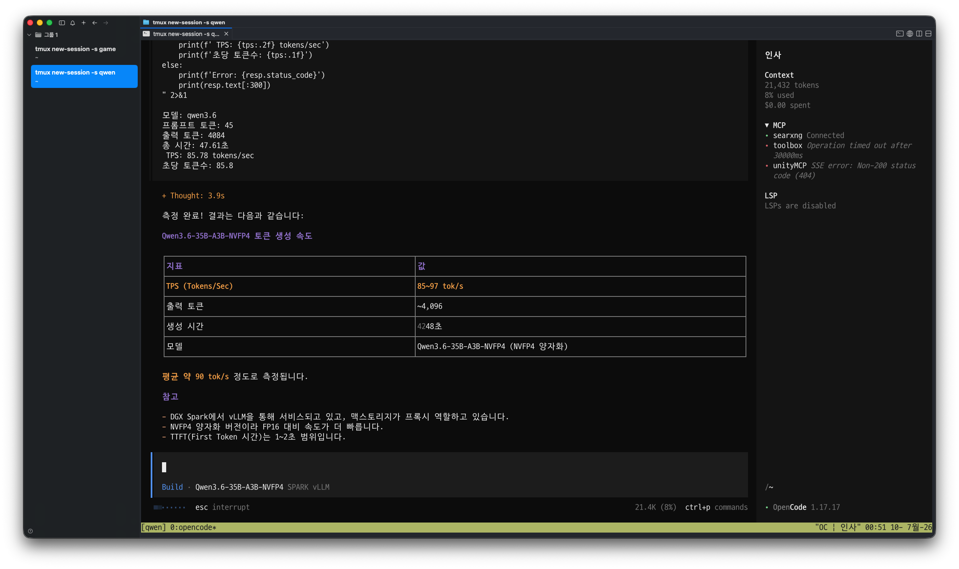This screenshot has height=569, width=959.
Task: Click the LSPs are disabled text
Action: coord(800,206)
